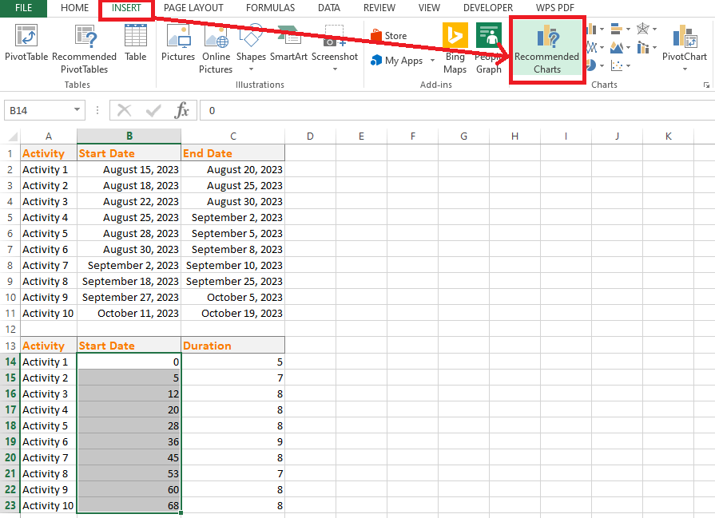
Task: Open the PivotChart dropdown arrow
Action: (x=685, y=68)
